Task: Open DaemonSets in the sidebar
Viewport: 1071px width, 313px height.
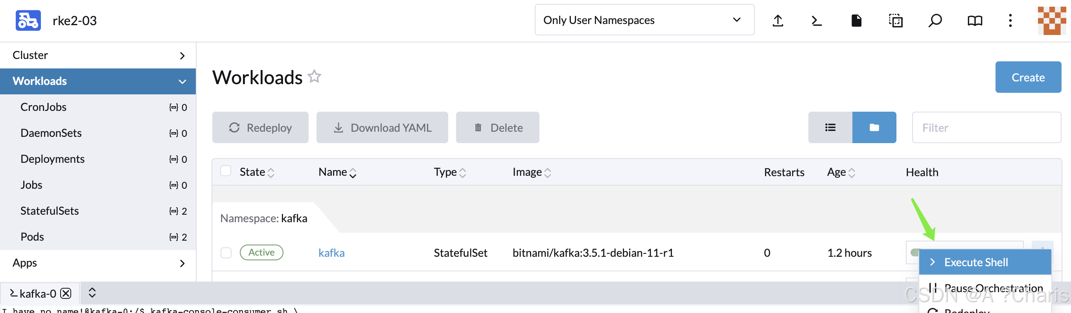Action: [98, 133]
